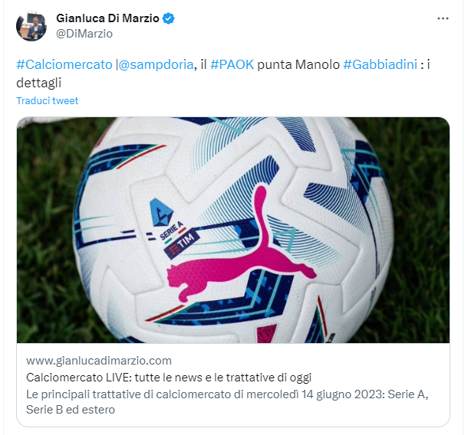Open the three-dot more options menu
Viewport: 468px width, 435px height.
[x=443, y=18]
